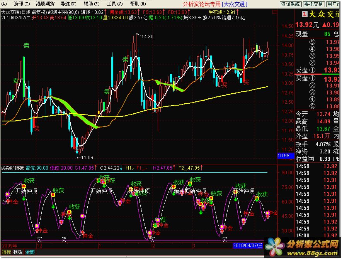This screenshot has height=259, width=342.
Task: Click the red window-layout icon above price axis
Action: [274, 12]
